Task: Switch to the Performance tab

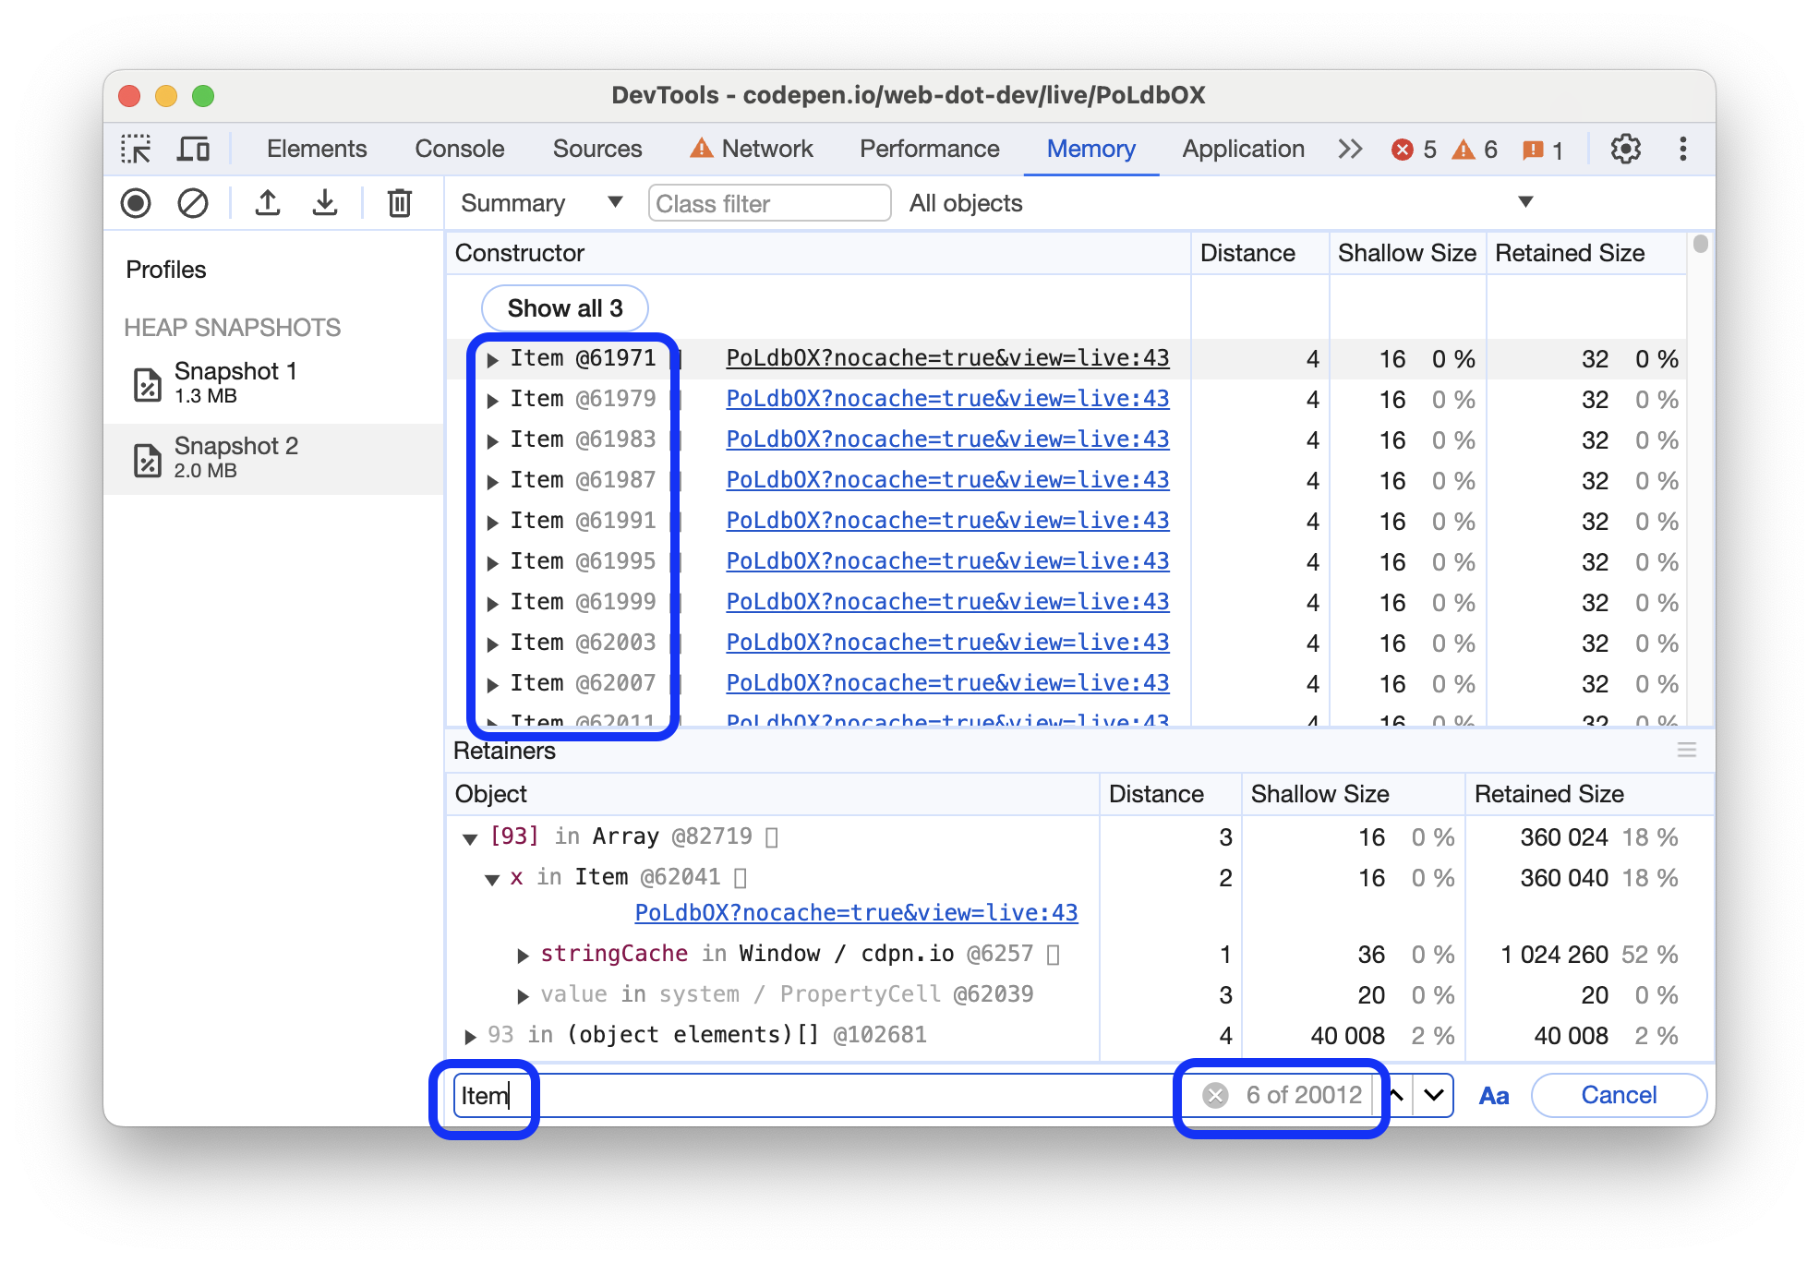Action: coord(929,150)
